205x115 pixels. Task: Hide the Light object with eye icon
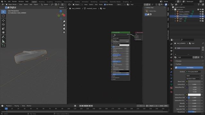200,19
